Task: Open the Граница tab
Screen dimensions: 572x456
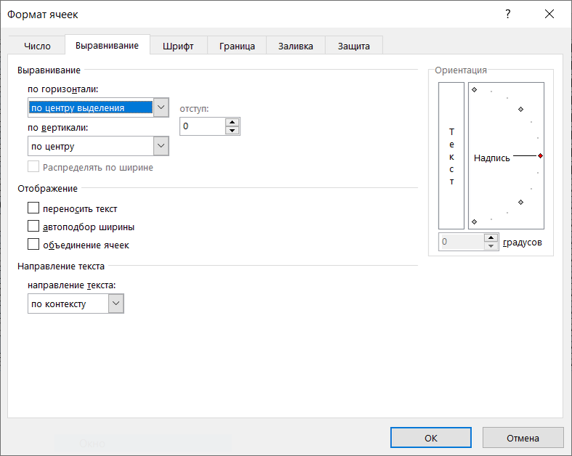Action: pyautogui.click(x=237, y=46)
